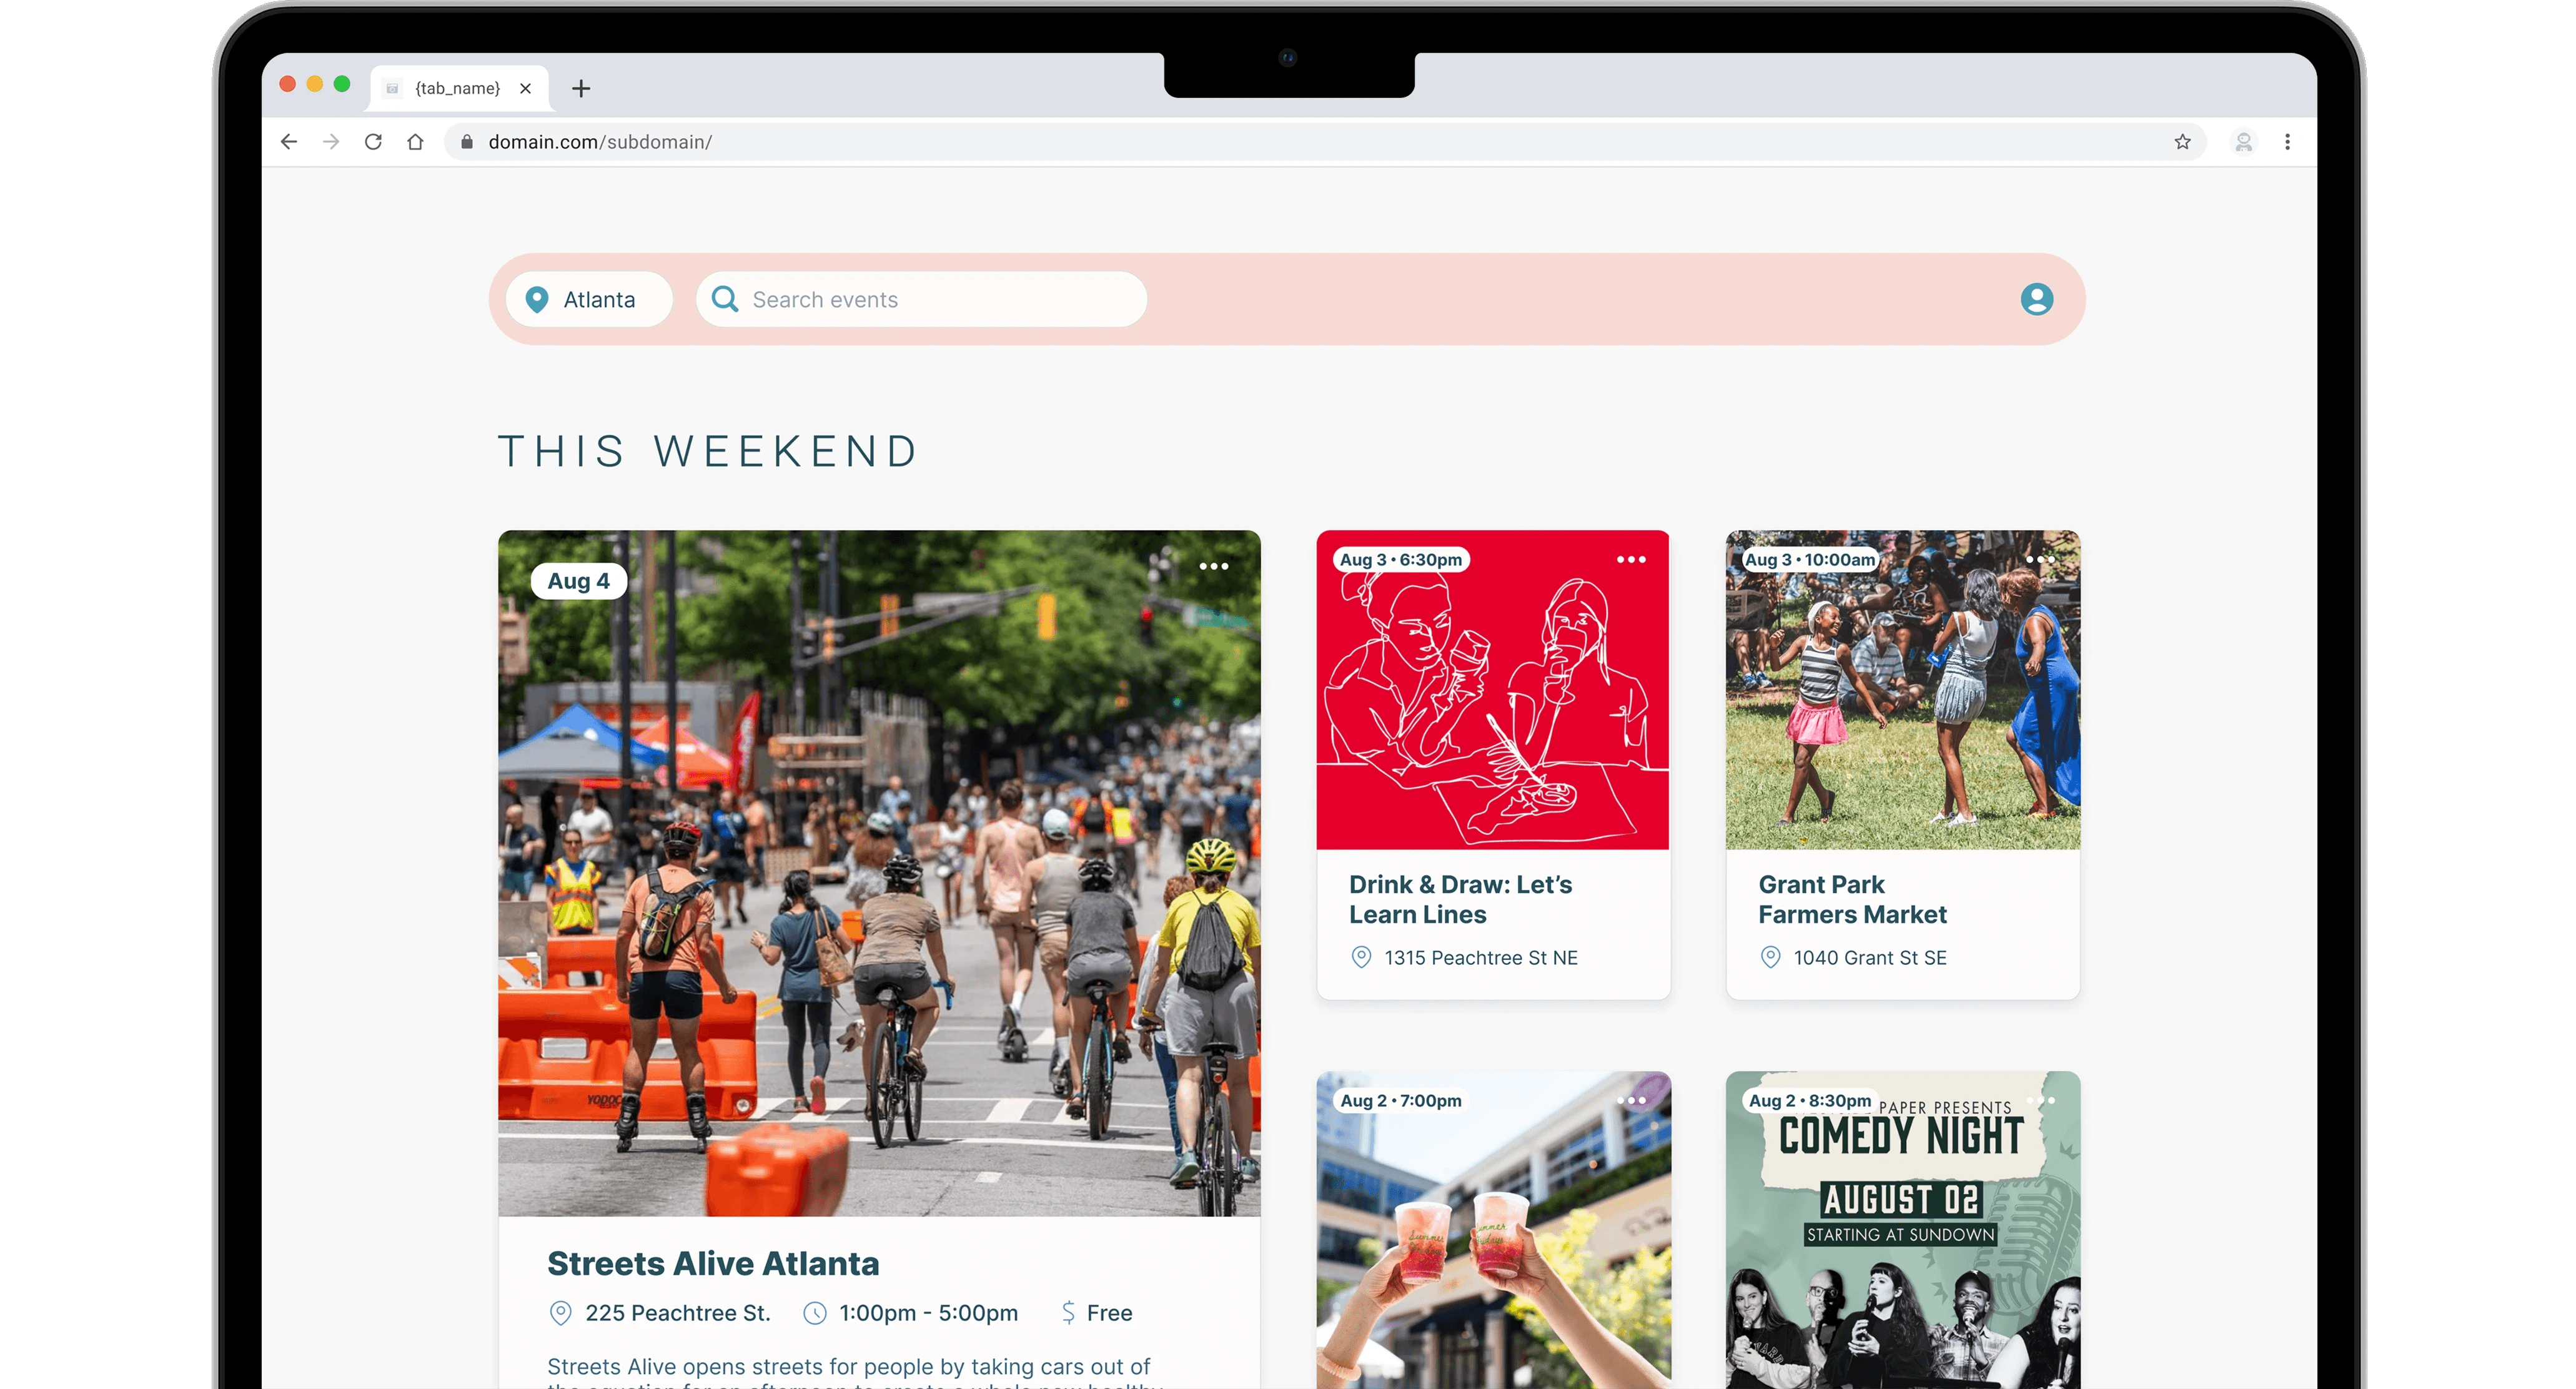This screenshot has width=2576, height=1389.
Task: Reload the page with the refresh icon
Action: click(x=373, y=142)
